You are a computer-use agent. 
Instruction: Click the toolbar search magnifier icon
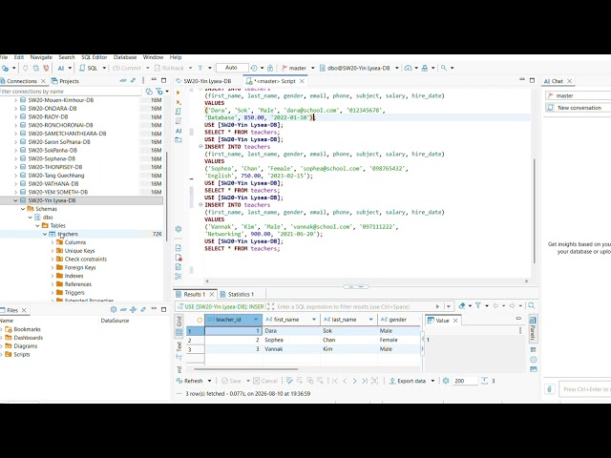coord(444,68)
